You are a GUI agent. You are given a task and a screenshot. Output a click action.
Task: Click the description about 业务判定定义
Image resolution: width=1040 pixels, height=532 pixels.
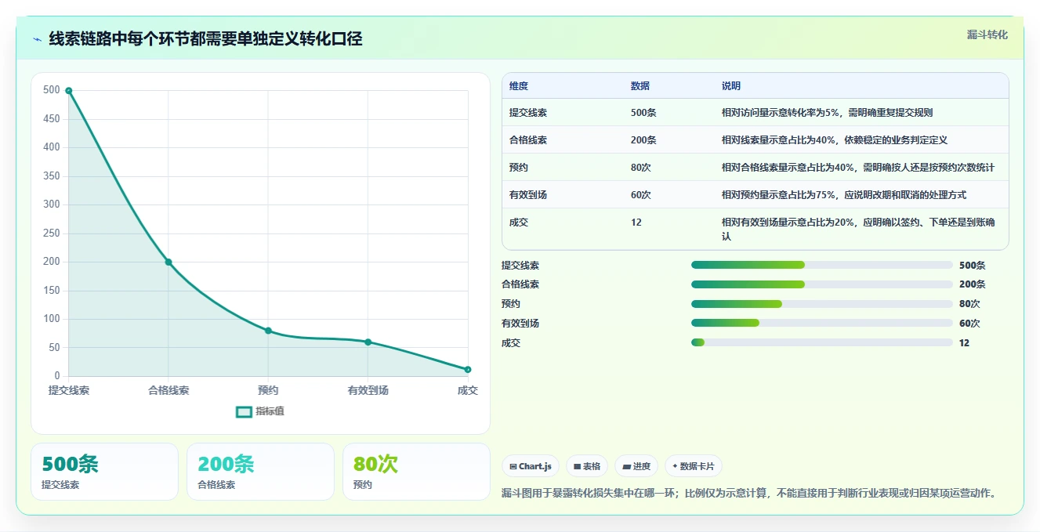pos(835,140)
